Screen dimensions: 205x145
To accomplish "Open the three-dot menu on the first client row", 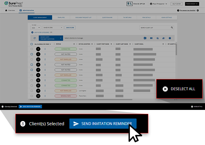I will [45, 49].
